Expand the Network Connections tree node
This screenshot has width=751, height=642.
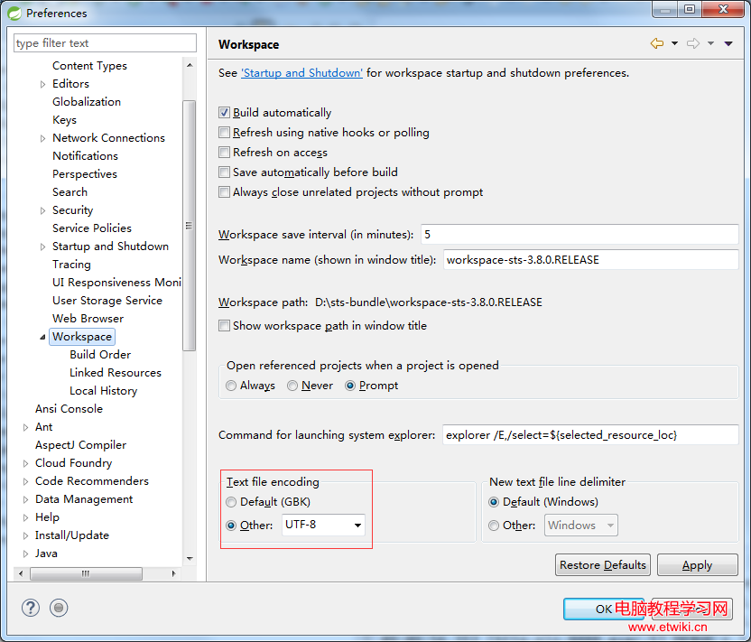tap(42, 138)
